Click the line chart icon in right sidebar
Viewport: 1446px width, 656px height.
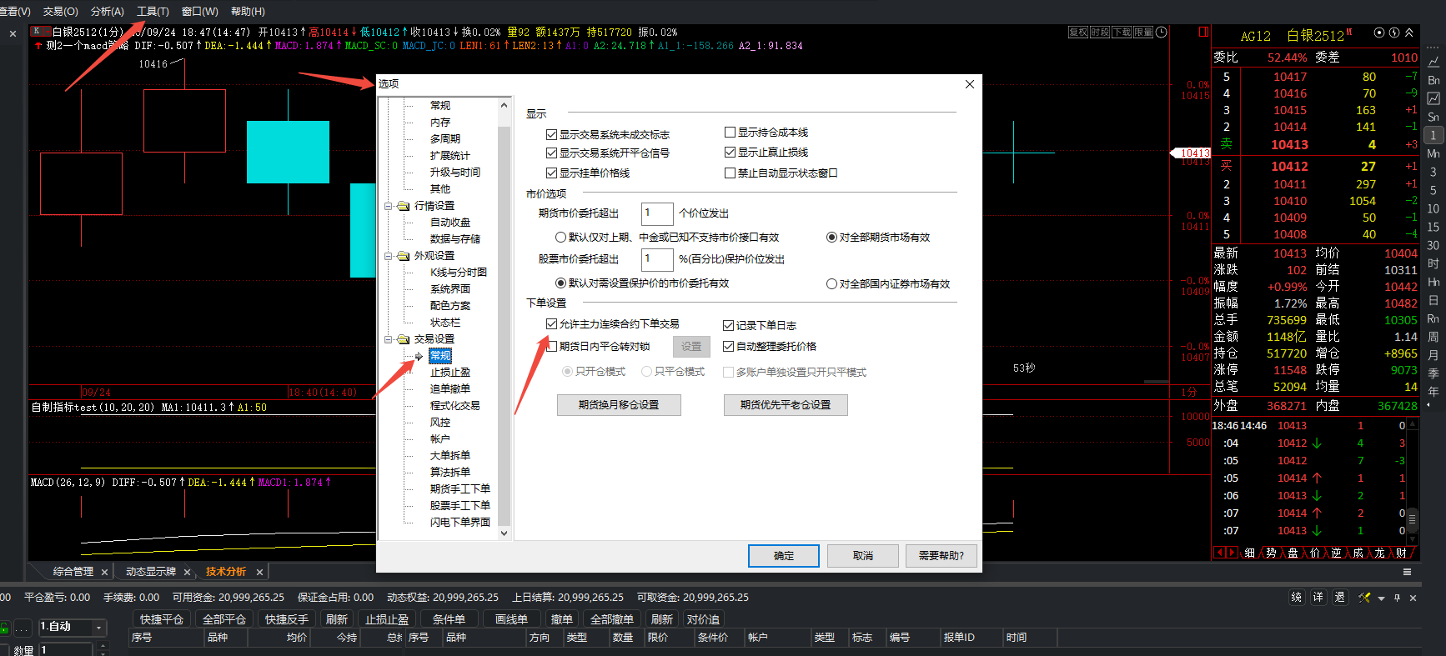[x=1433, y=62]
